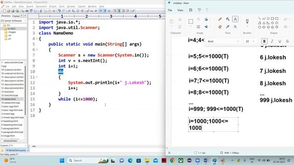The width and height of the screenshot is (294, 165).
Task: Click the Windows Start button
Action: [62, 160]
